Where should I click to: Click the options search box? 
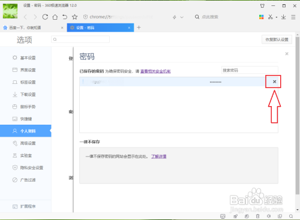pos(80,40)
